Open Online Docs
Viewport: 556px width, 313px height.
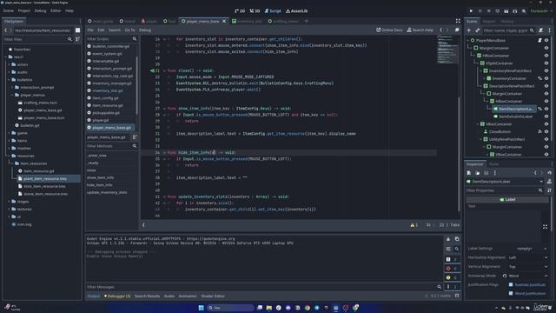(389, 30)
